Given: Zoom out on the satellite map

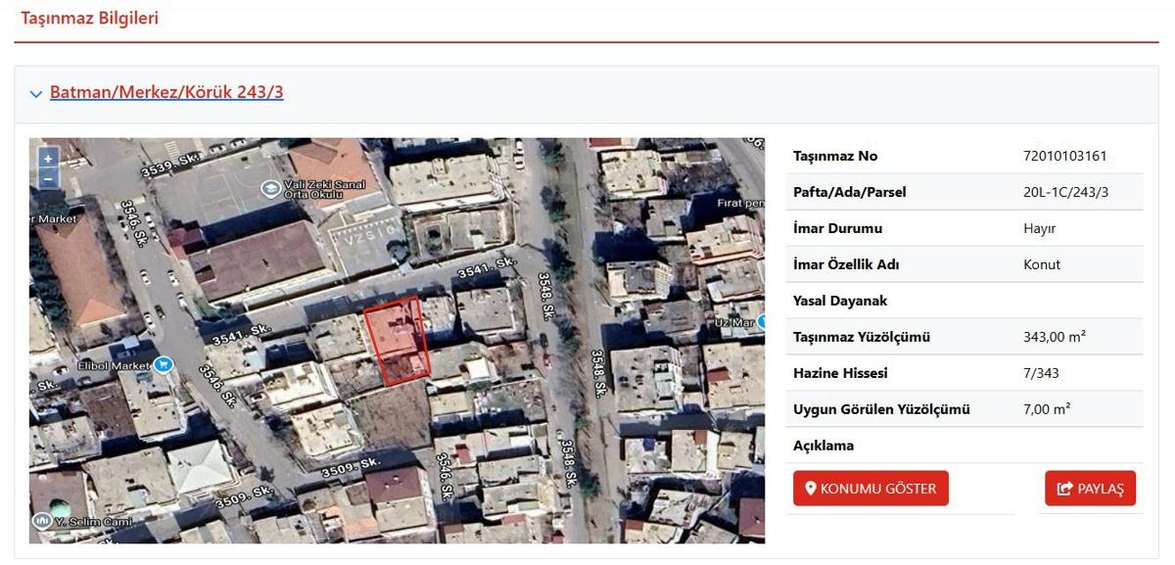Looking at the screenshot, I should (x=47, y=179).
